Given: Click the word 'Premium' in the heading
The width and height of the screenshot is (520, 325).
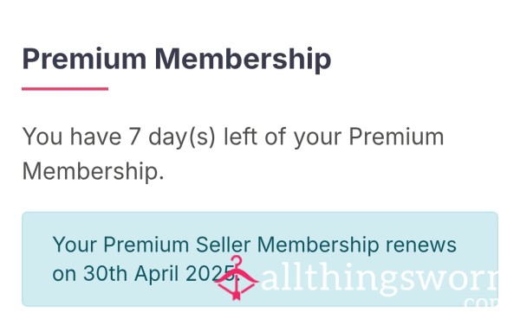Looking at the screenshot, I should (84, 59).
